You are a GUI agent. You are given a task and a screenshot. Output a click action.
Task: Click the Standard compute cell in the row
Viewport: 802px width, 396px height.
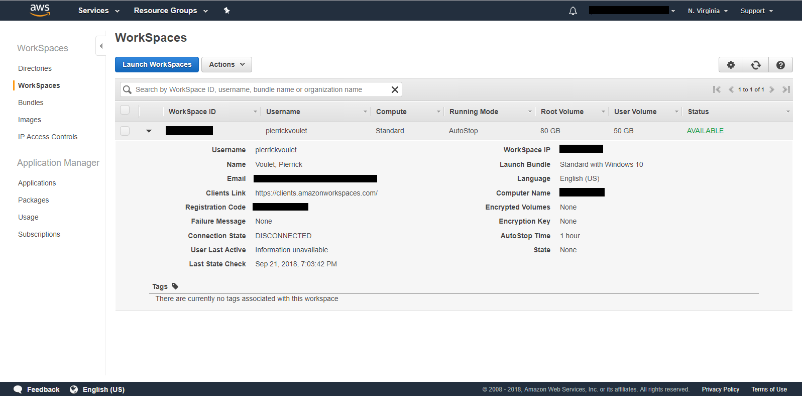(x=390, y=131)
